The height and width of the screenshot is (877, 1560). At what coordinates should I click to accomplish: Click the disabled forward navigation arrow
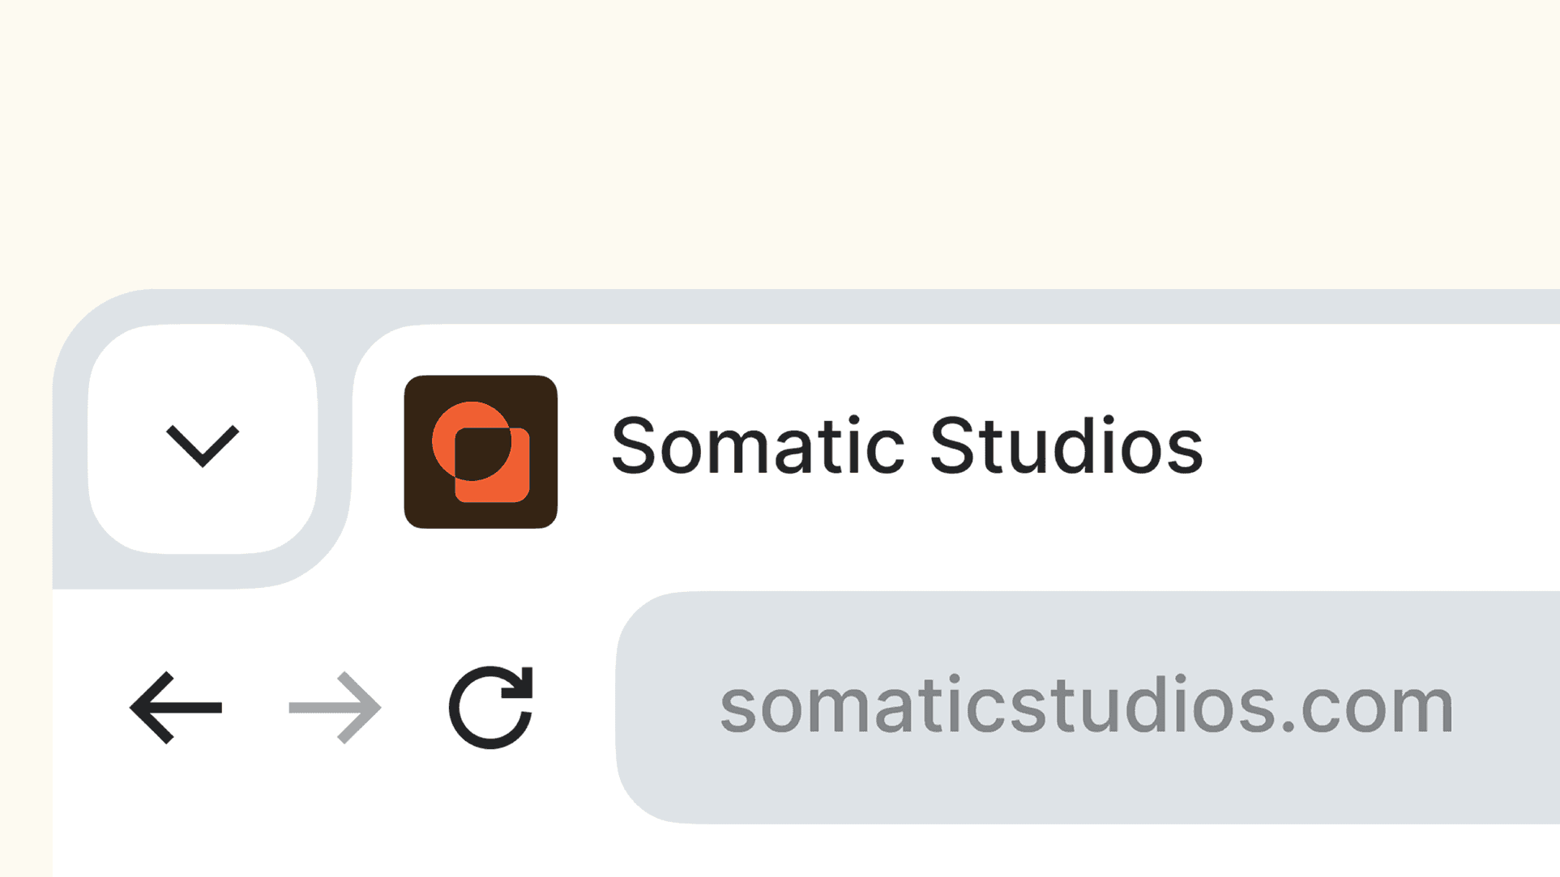[x=335, y=707]
